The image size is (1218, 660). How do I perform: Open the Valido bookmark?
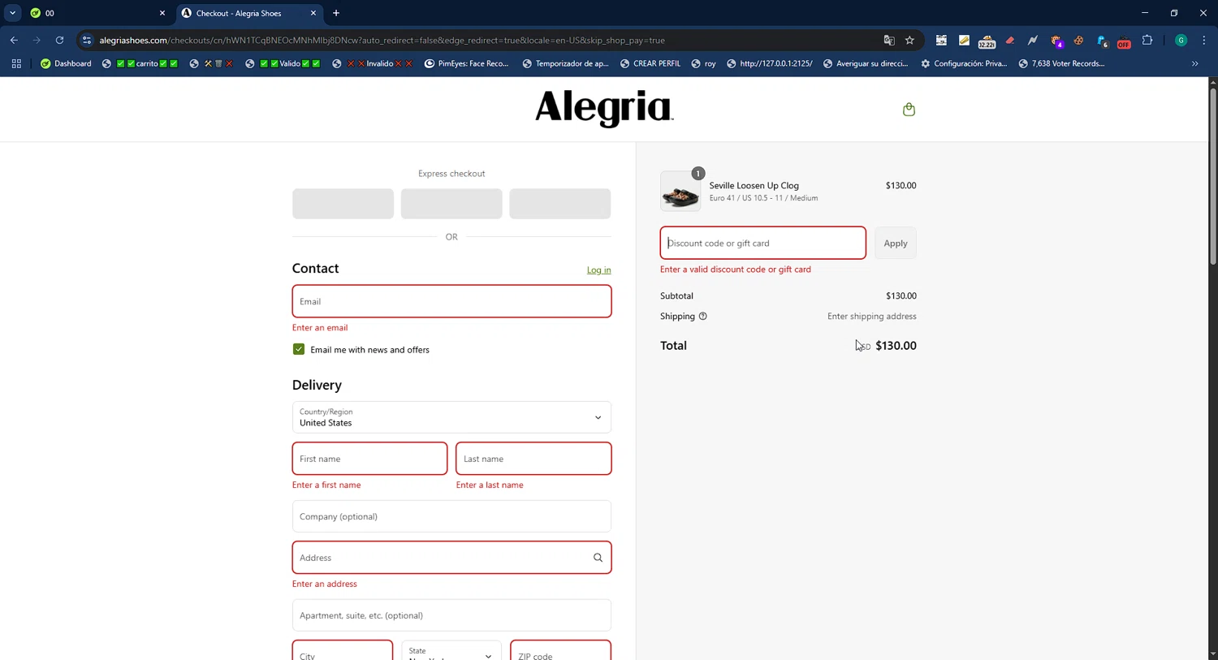[x=283, y=63]
